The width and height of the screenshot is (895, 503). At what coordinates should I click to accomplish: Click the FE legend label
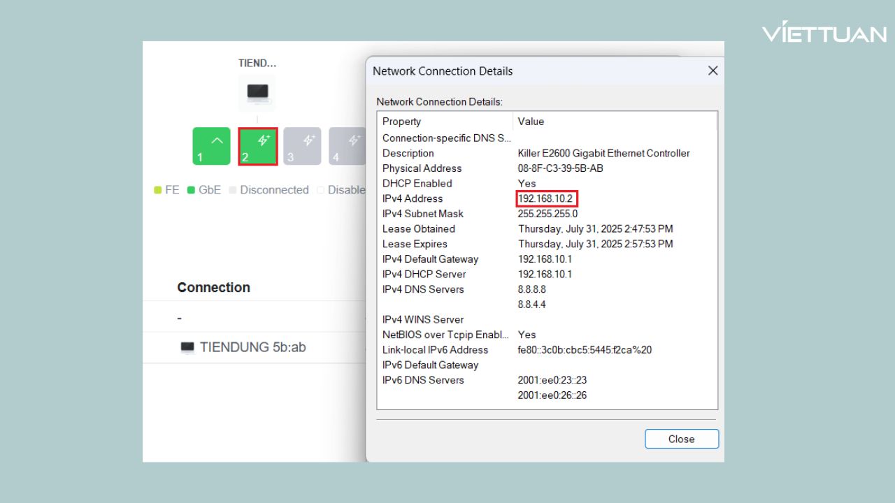[172, 190]
